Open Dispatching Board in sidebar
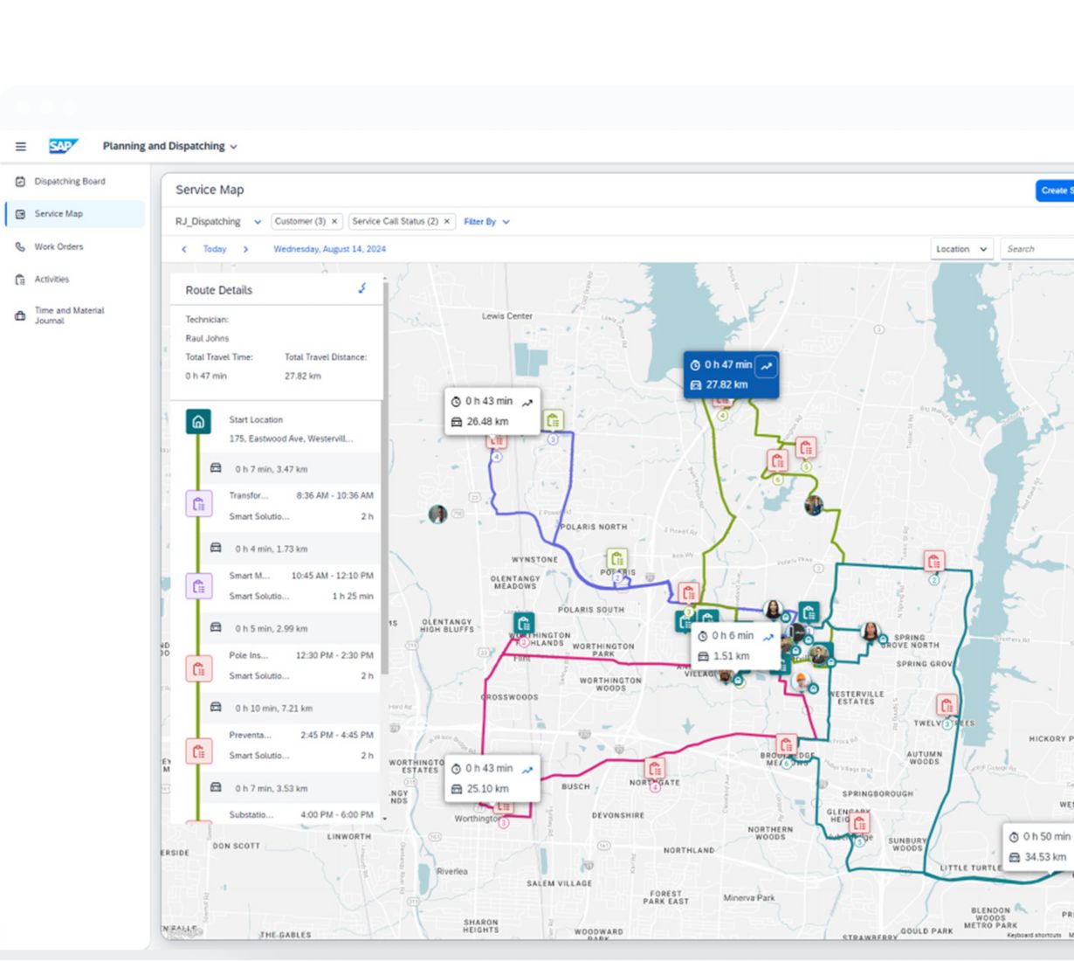 click(69, 182)
